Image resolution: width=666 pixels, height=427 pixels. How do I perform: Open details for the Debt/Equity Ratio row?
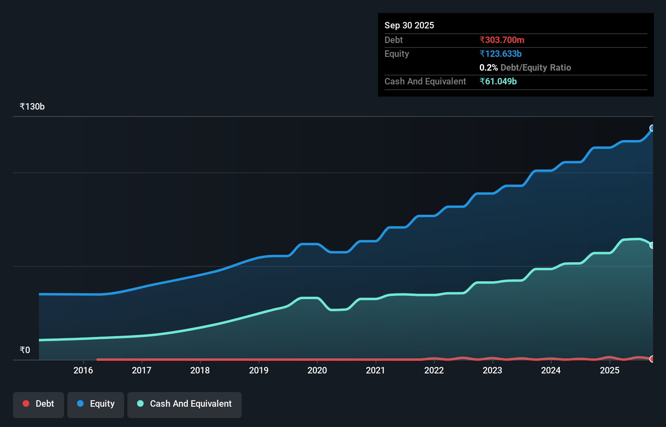pos(525,67)
